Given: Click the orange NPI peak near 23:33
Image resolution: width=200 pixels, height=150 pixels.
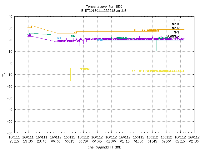Looking at the screenshot, I should (x=32, y=26).
